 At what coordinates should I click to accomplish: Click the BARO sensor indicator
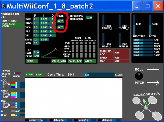click(106, 58)
